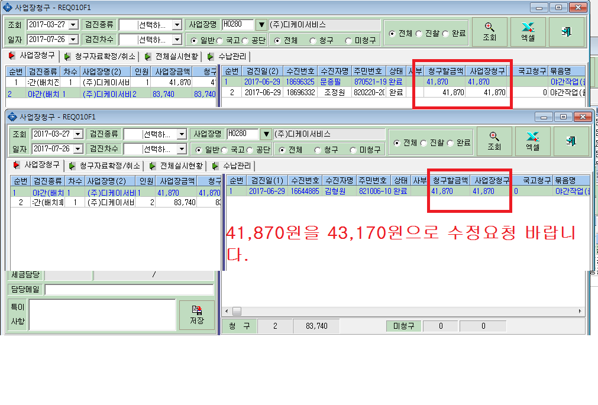
Task: Click the 저장 save disk icon
Action: [197, 310]
